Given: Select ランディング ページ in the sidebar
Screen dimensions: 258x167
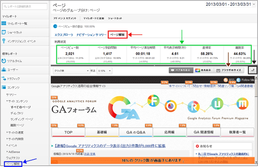Looking at the screenshot, I should 22,119.
